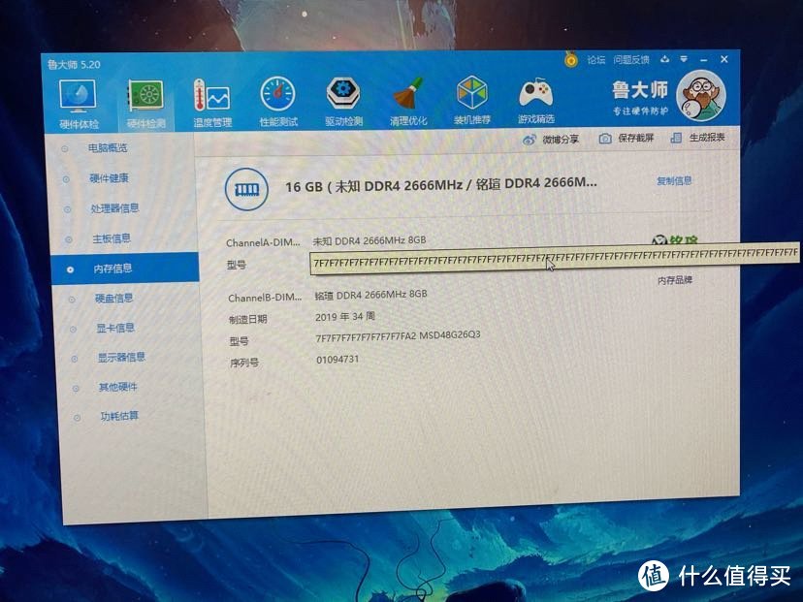Click the 制造日期 label
803x602 pixels.
coord(248,320)
